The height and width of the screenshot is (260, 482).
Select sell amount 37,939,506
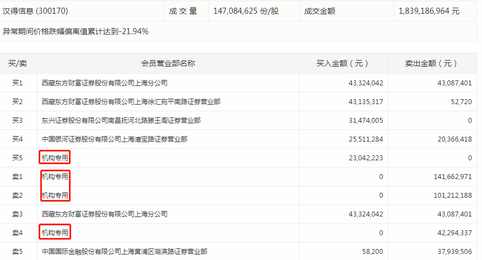[454, 251]
